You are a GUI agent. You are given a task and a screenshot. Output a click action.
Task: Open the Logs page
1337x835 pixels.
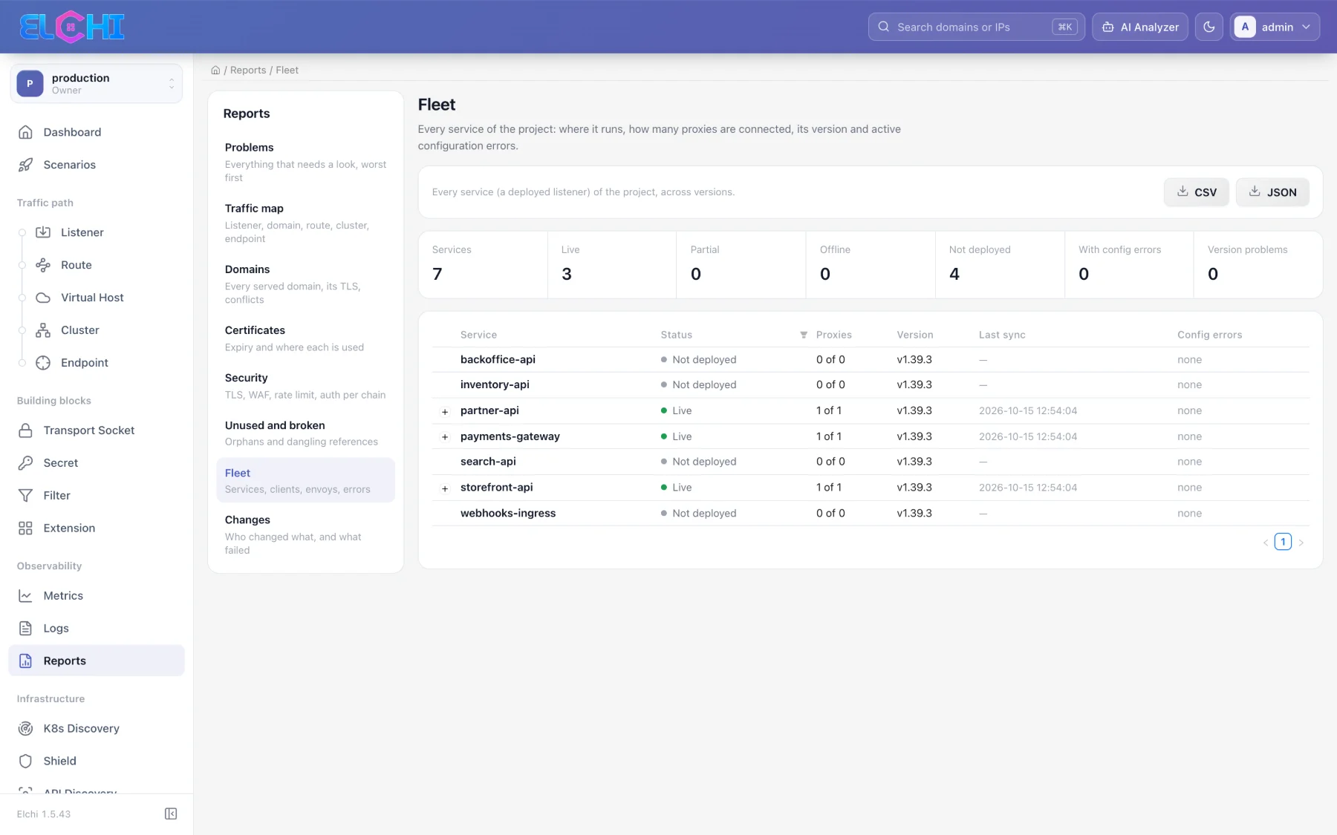tap(96, 629)
